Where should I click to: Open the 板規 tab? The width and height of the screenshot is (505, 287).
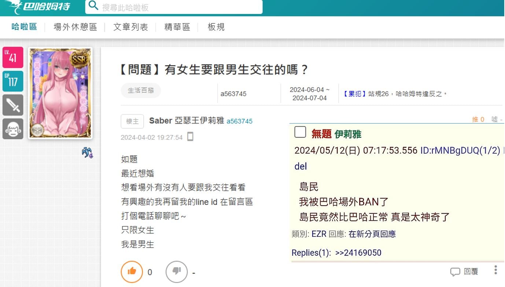click(x=216, y=27)
